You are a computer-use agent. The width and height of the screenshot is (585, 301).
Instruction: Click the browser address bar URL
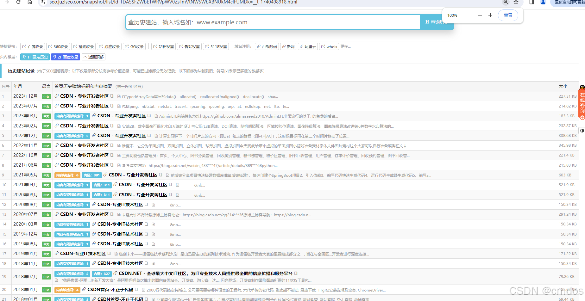[173, 2]
